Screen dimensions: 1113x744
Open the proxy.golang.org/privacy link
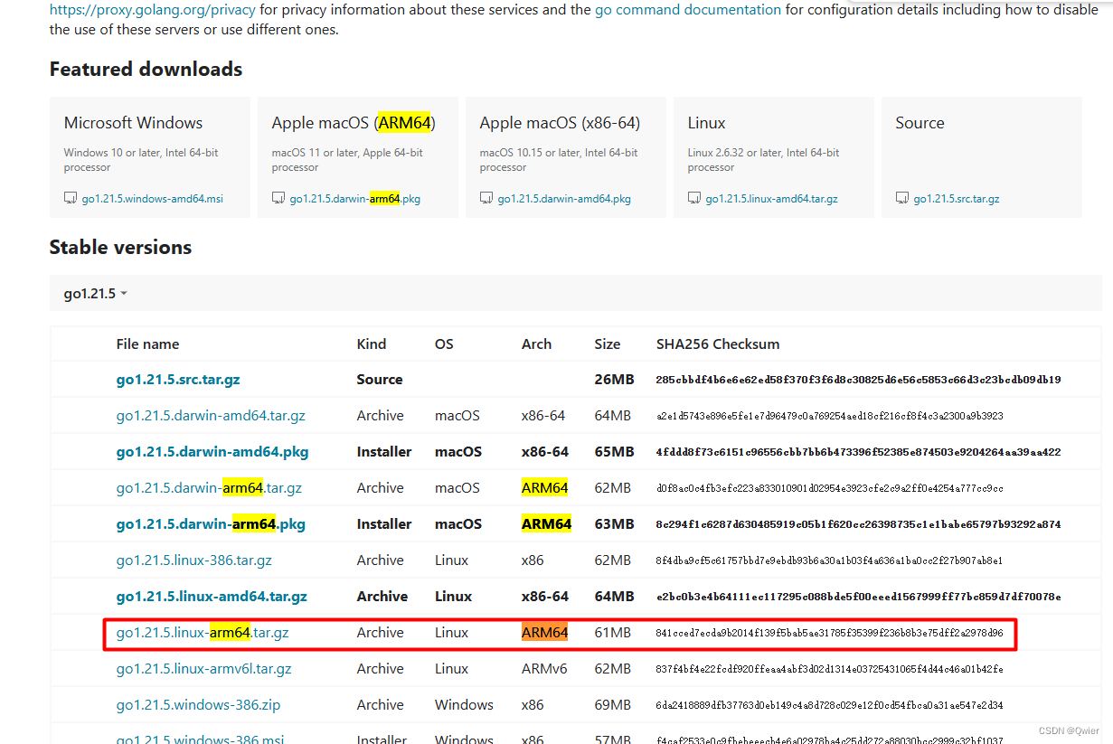pos(152,10)
